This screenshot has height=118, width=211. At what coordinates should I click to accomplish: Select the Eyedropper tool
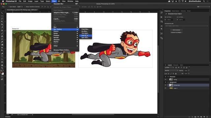pyautogui.click(x=2, y=28)
